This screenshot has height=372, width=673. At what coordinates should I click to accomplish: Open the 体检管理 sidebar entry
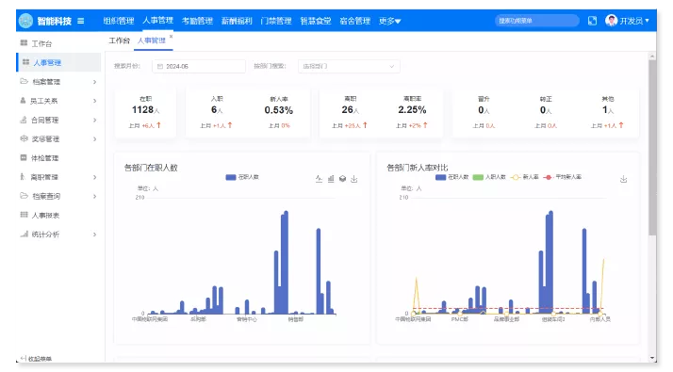(58, 158)
